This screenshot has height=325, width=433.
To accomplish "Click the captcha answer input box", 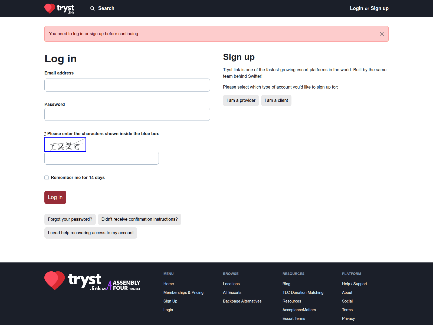I will 101,158.
